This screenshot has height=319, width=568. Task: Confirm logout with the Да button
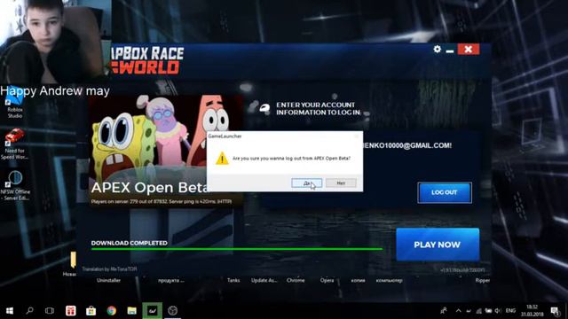click(x=306, y=183)
